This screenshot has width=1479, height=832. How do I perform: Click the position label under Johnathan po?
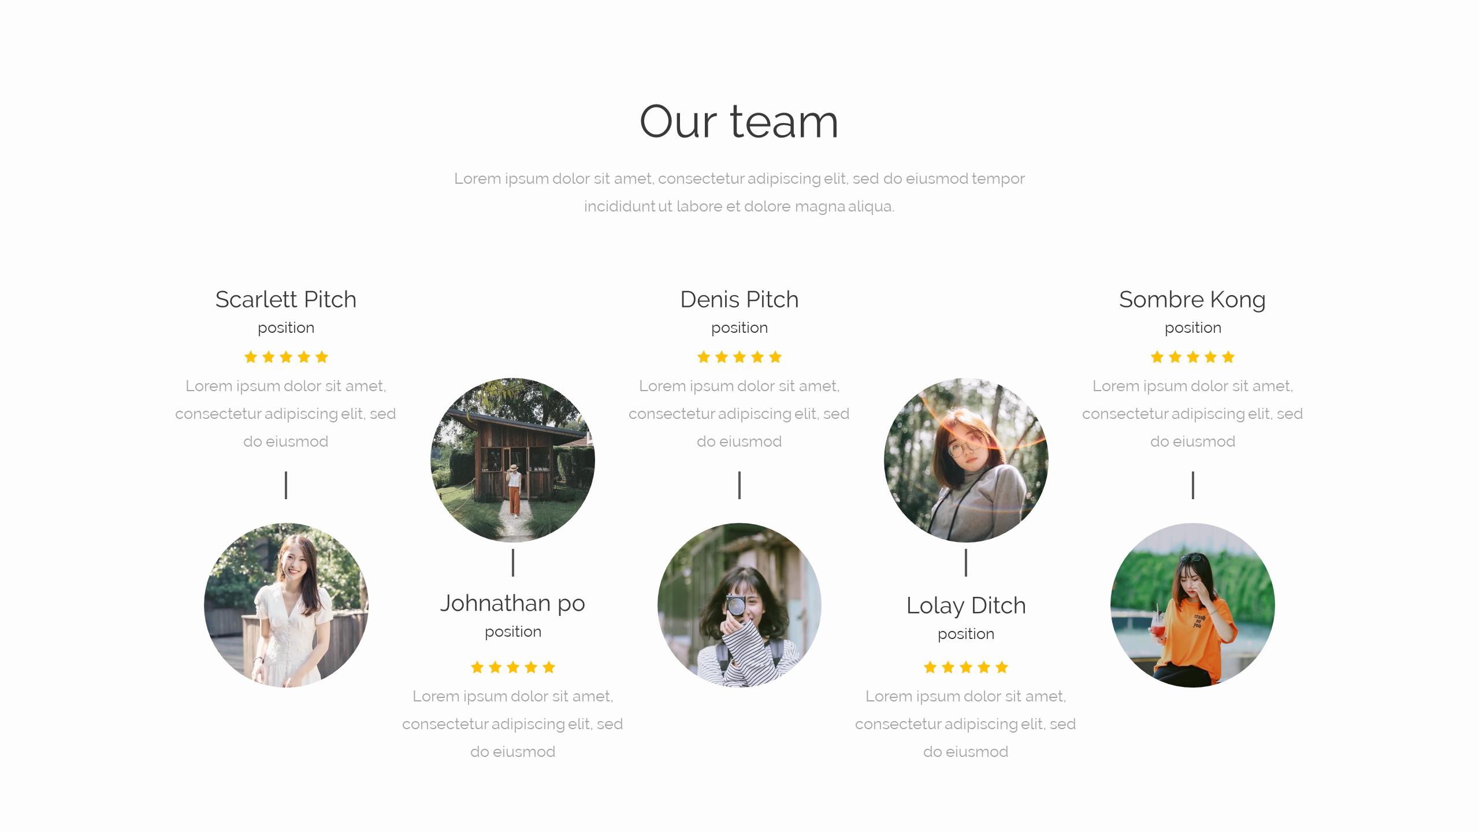(x=513, y=632)
